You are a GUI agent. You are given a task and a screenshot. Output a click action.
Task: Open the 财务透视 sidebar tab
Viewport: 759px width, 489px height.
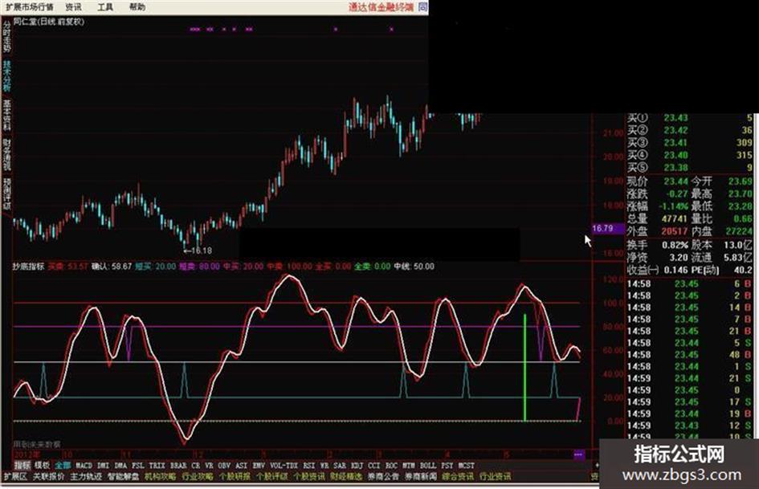point(6,154)
